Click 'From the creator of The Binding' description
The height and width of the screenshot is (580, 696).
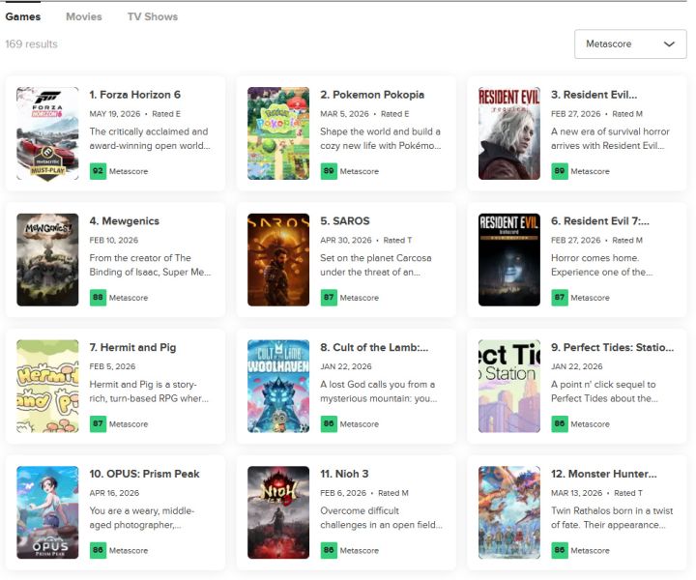[150, 265]
